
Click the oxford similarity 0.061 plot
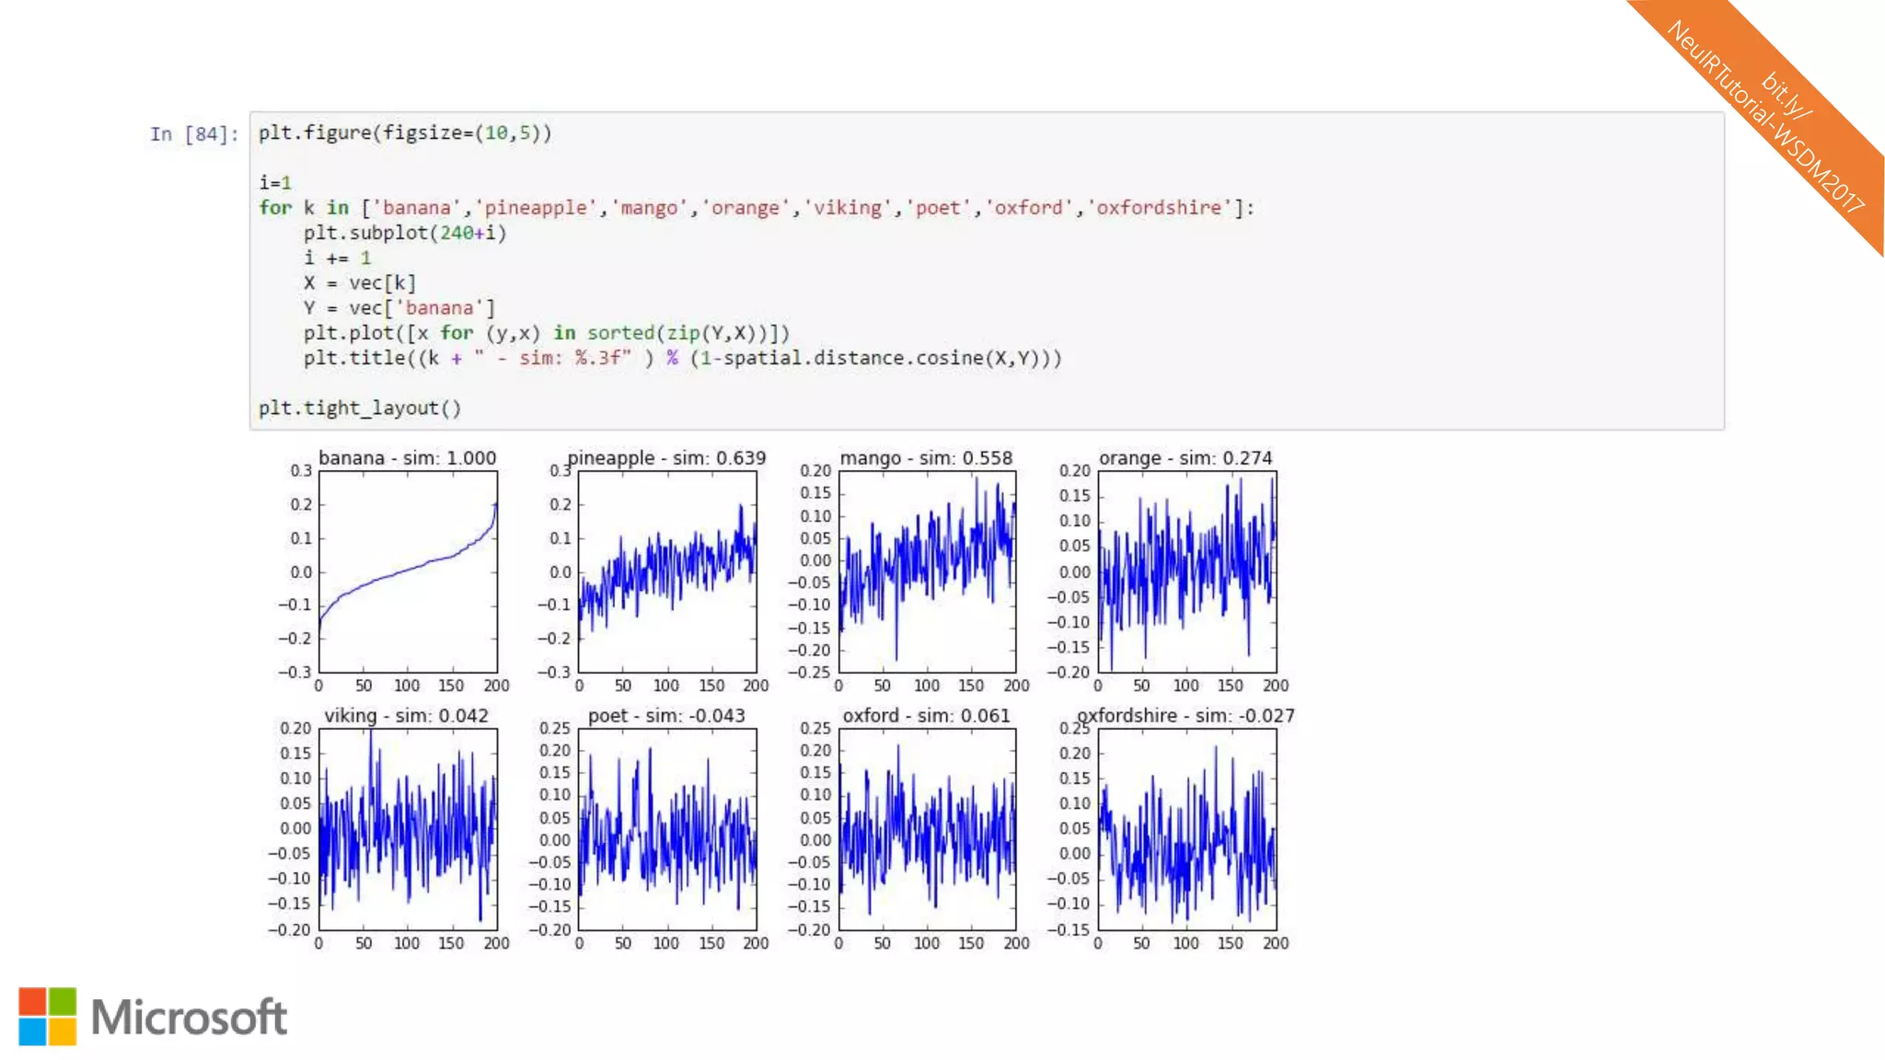tap(927, 829)
